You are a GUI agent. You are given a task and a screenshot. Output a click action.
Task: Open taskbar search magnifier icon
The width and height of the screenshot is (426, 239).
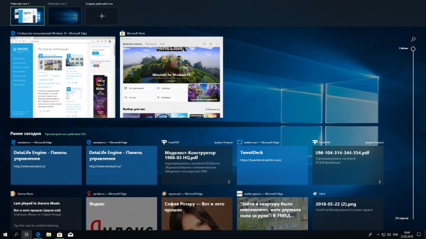pyautogui.click(x=16, y=234)
